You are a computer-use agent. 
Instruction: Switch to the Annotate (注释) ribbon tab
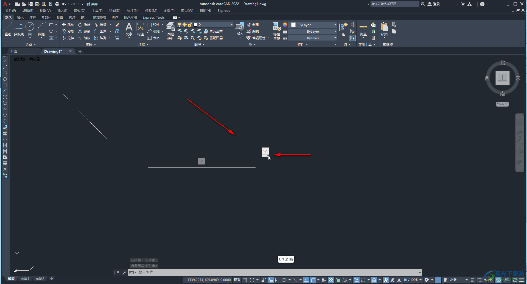coord(33,17)
